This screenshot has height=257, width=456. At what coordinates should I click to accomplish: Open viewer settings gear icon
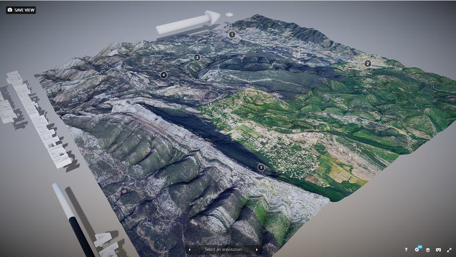click(417, 250)
